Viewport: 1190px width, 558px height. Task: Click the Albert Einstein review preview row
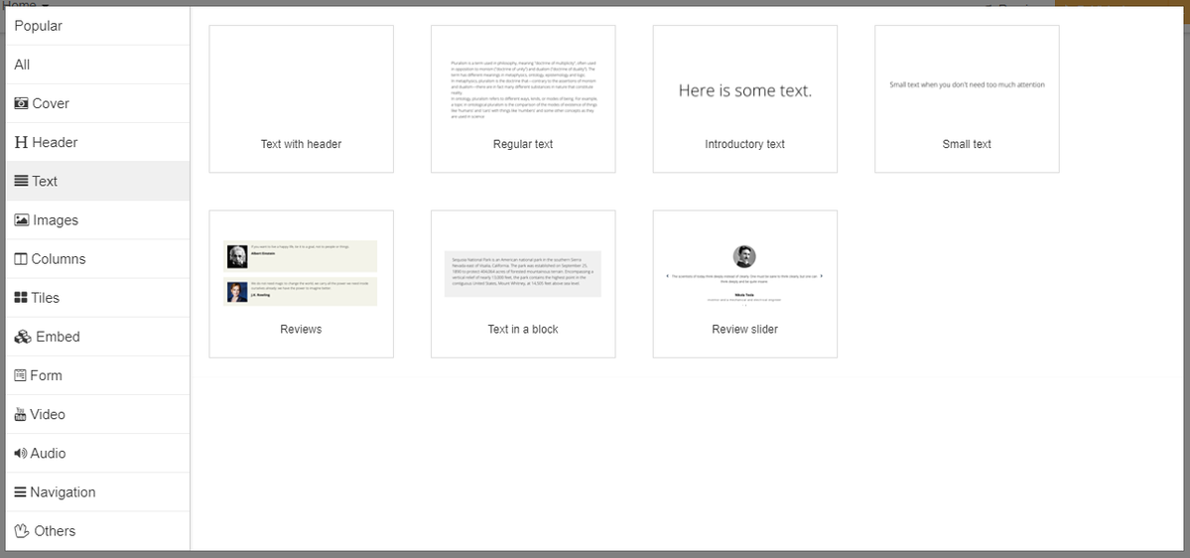(x=302, y=256)
